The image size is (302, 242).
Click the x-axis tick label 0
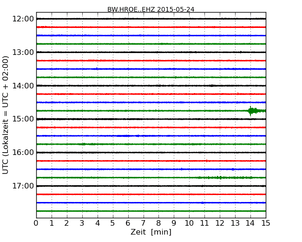(36, 223)
